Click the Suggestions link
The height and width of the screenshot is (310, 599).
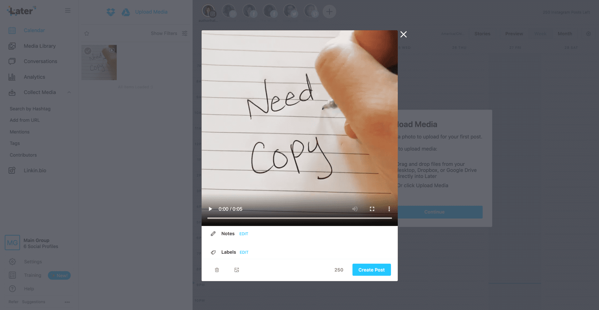34,302
